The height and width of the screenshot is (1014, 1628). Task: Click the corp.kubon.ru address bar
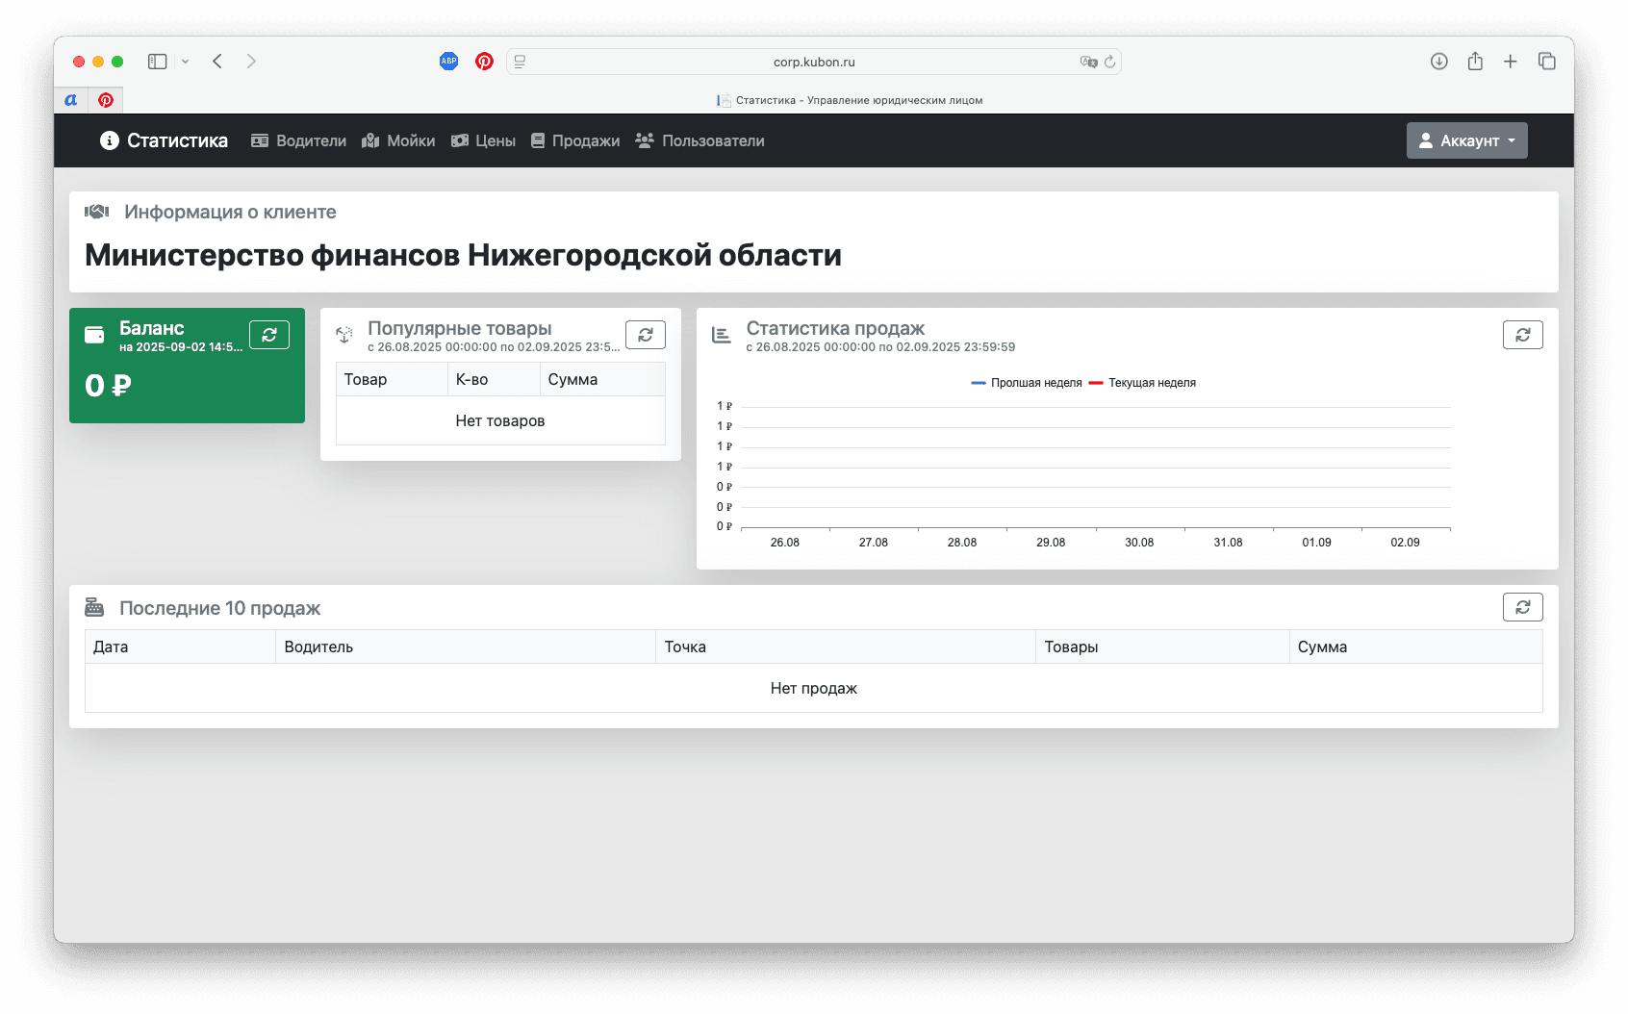(x=814, y=62)
